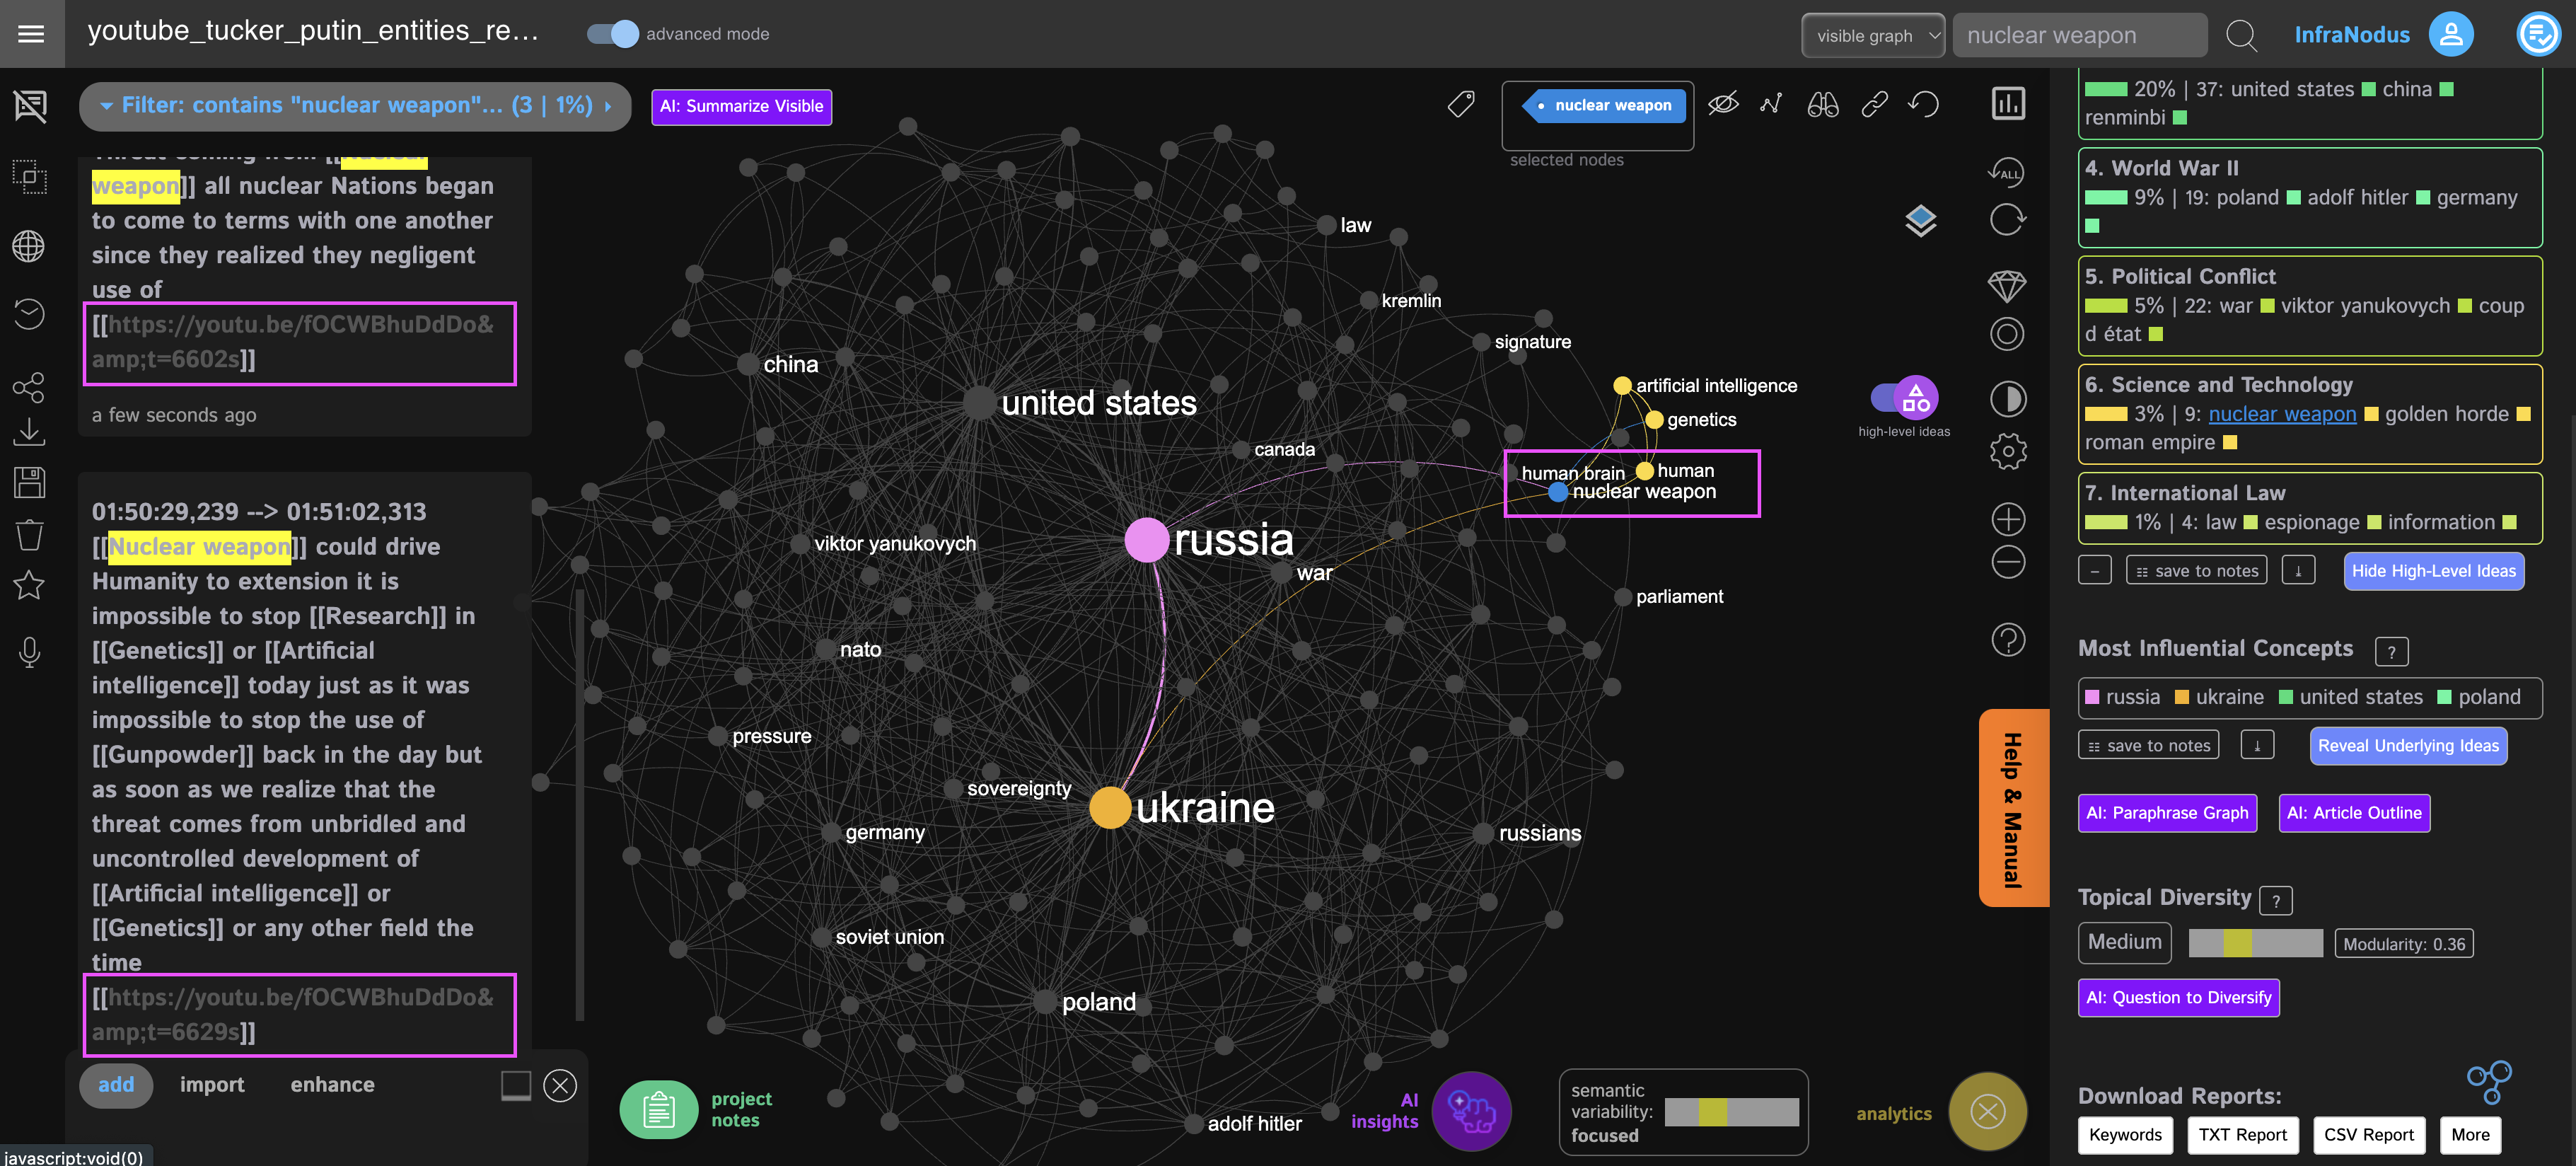The width and height of the screenshot is (2576, 1166).
Task: Open the Help & Manual side tab
Action: click(2012, 808)
